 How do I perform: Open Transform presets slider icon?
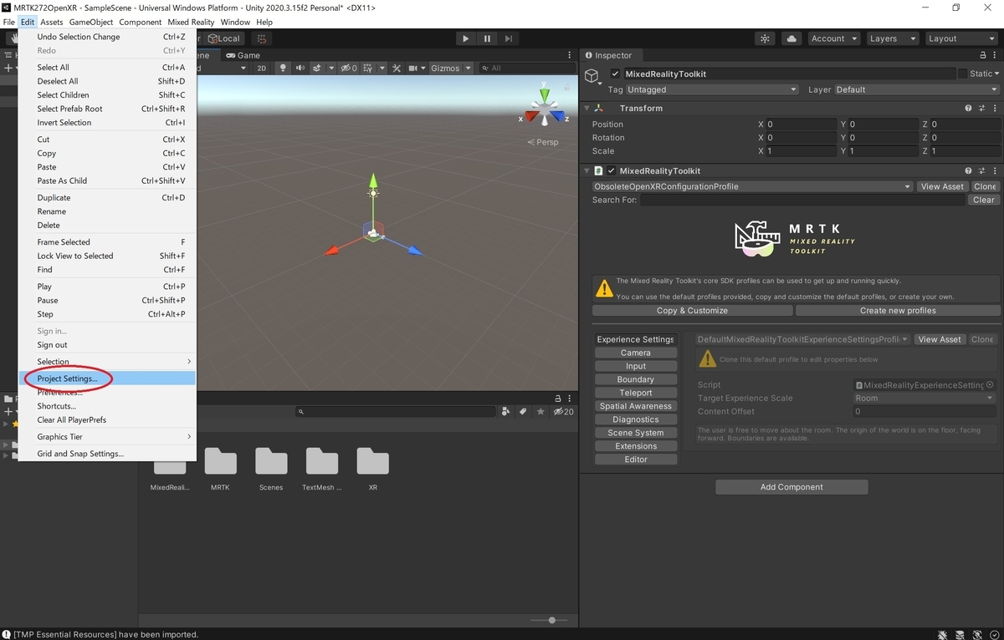981,109
